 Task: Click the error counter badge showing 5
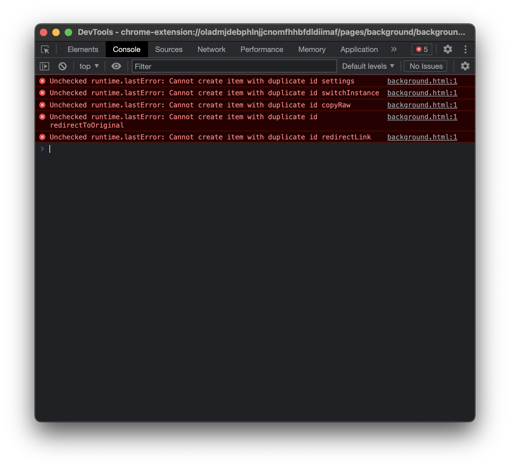coord(422,49)
